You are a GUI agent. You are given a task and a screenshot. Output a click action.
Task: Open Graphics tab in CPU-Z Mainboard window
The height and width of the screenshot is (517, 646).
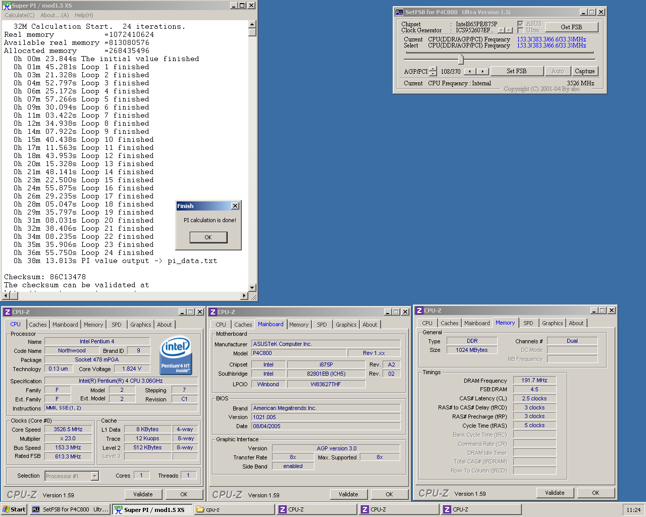click(x=346, y=325)
